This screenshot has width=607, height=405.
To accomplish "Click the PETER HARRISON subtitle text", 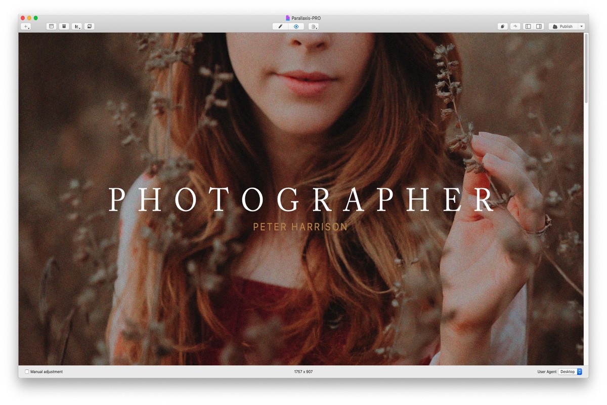I will (x=300, y=227).
